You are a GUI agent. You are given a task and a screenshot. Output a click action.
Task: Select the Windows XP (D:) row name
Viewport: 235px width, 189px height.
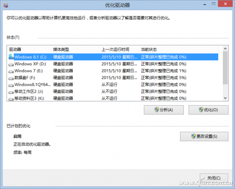[x=30, y=64]
